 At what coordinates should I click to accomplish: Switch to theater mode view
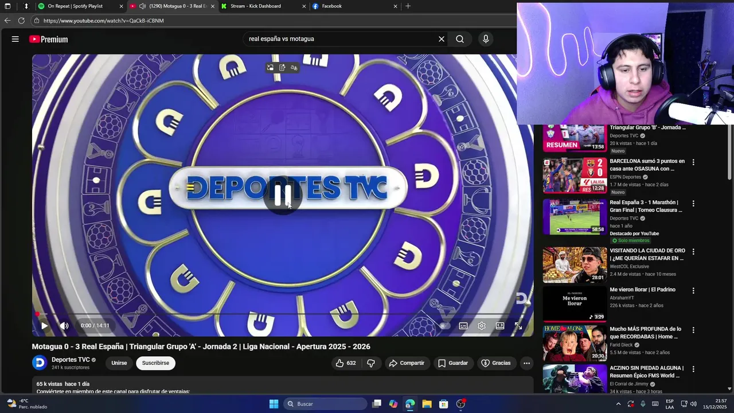click(500, 326)
